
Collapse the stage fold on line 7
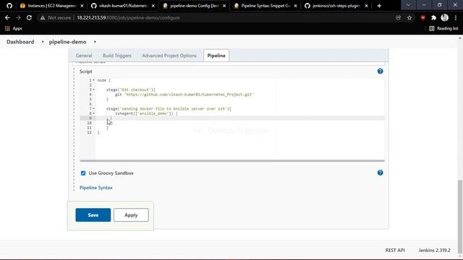click(93, 109)
